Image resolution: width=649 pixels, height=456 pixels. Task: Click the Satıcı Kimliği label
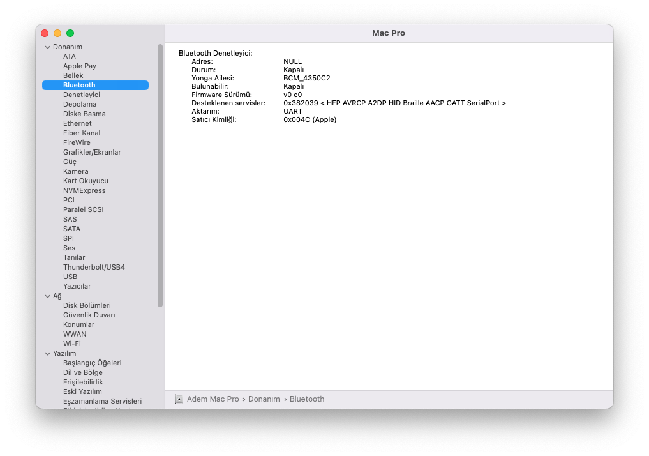pyautogui.click(x=214, y=119)
